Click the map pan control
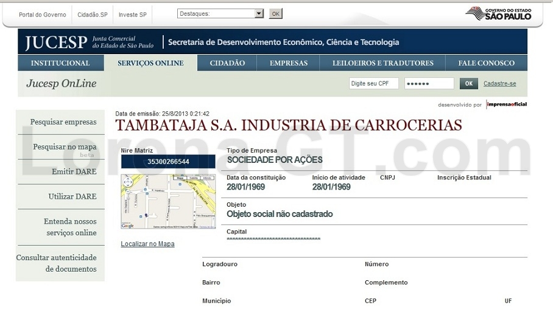The width and height of the screenshot is (553, 310). (x=128, y=182)
